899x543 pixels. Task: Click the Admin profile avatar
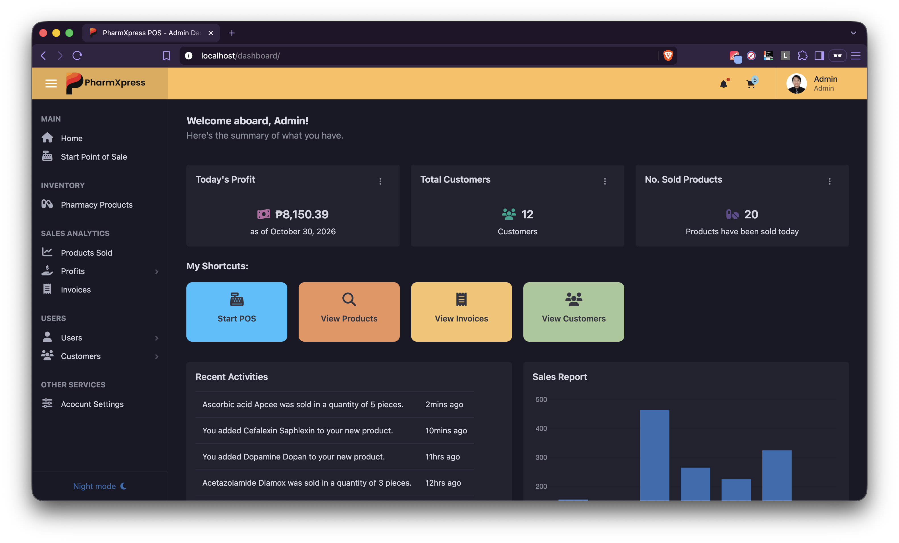point(796,83)
